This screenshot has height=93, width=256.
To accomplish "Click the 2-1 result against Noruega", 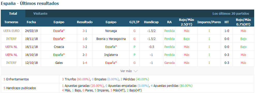I will click(85, 31).
